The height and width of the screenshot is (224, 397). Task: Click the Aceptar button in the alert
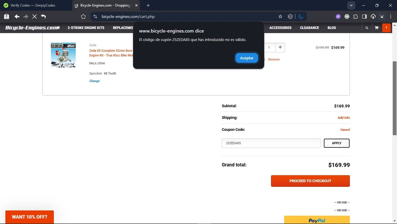click(x=247, y=58)
